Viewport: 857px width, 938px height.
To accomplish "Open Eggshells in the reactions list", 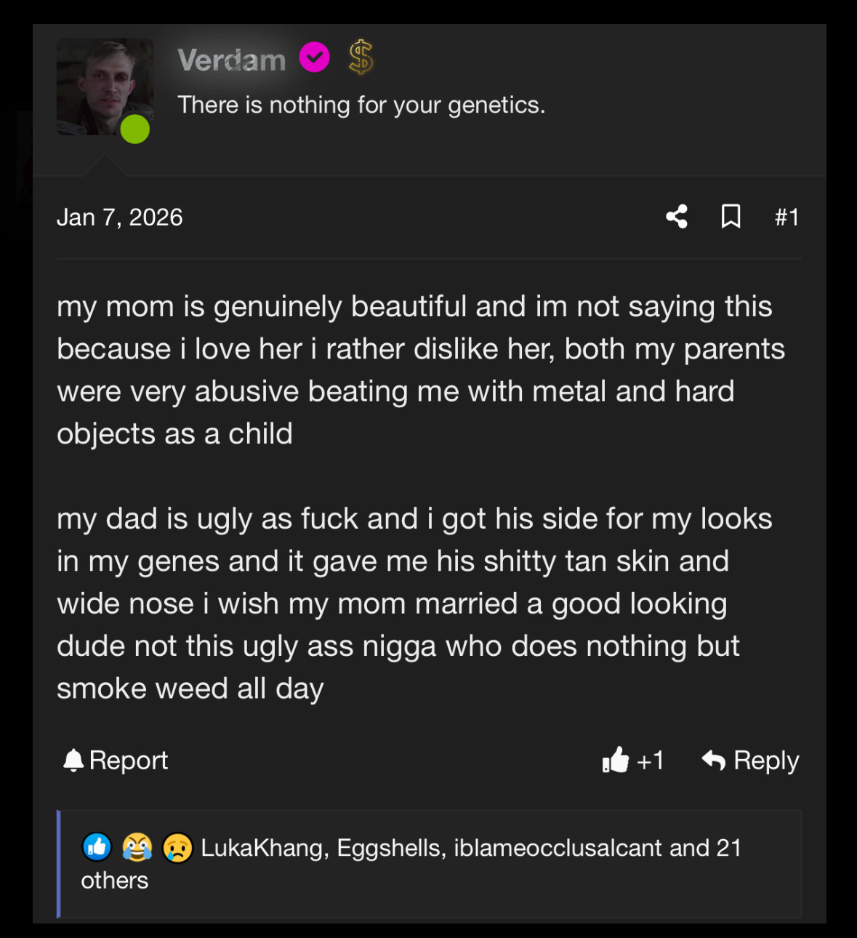I will point(390,848).
